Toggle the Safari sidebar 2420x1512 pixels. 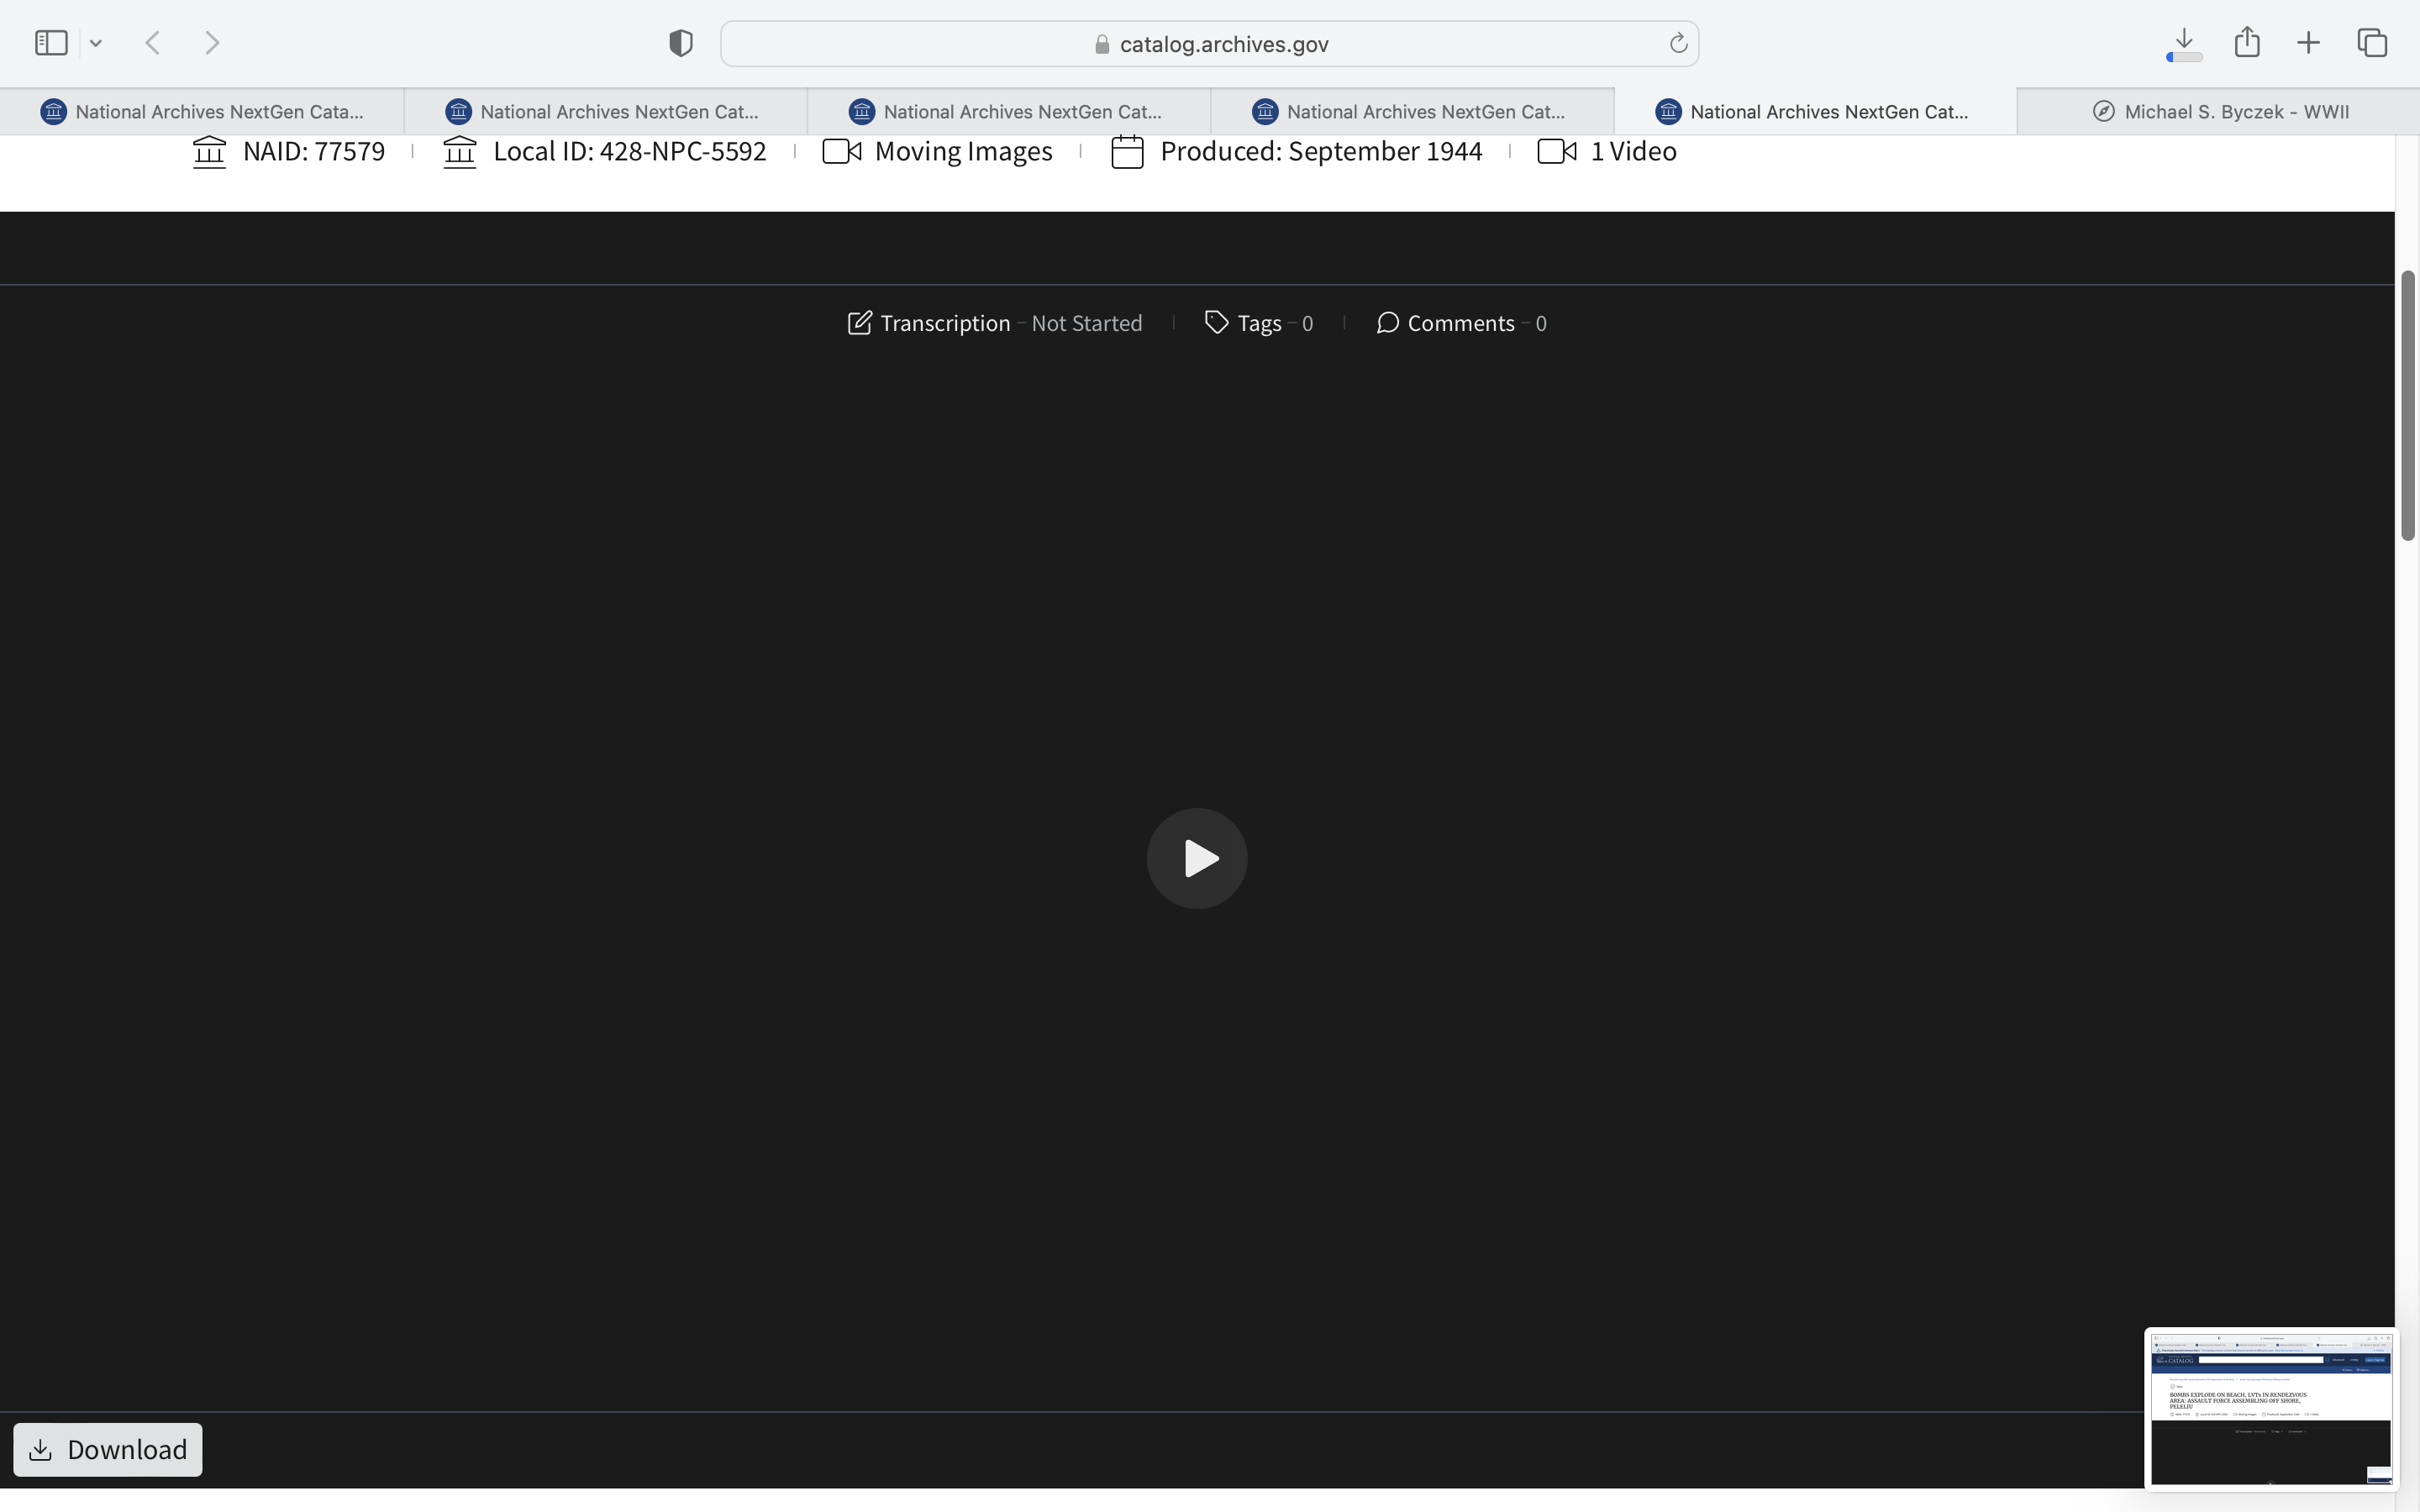click(51, 43)
